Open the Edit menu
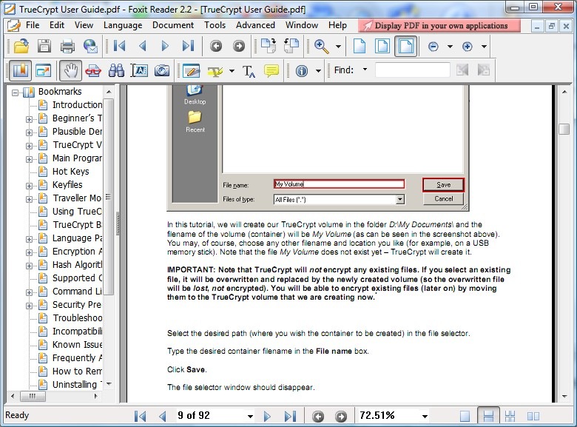 point(57,25)
